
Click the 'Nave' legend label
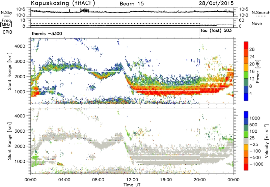257,23
